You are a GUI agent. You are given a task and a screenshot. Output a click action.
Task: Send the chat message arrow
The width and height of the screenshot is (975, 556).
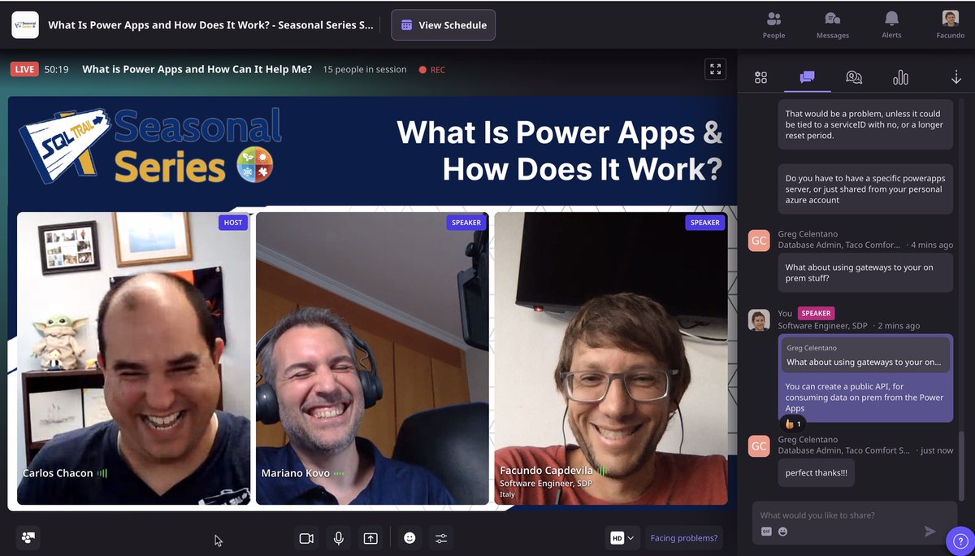pos(930,531)
